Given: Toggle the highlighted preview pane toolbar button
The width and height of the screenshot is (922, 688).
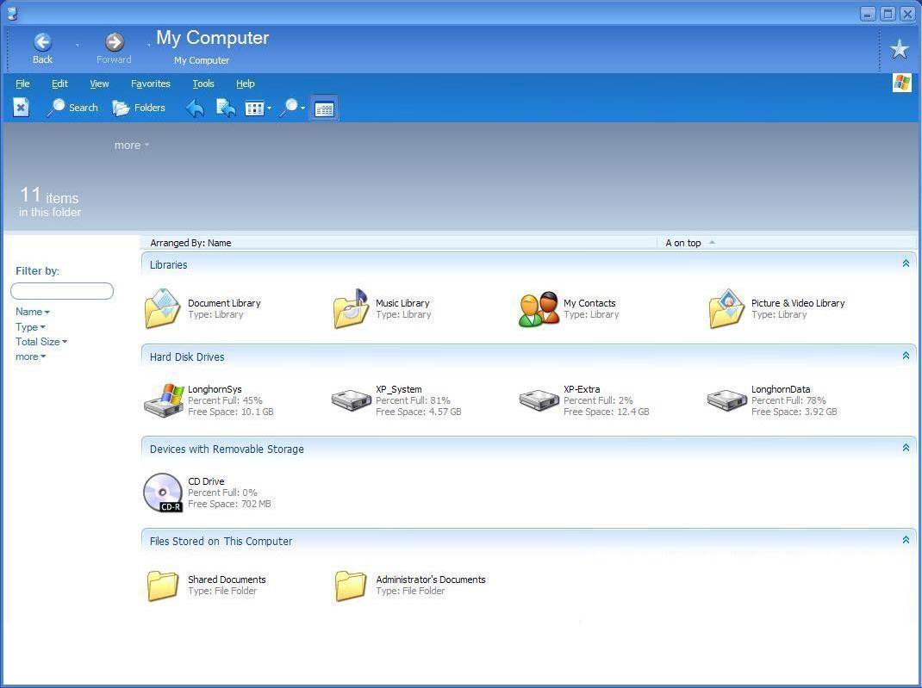Looking at the screenshot, I should (324, 108).
